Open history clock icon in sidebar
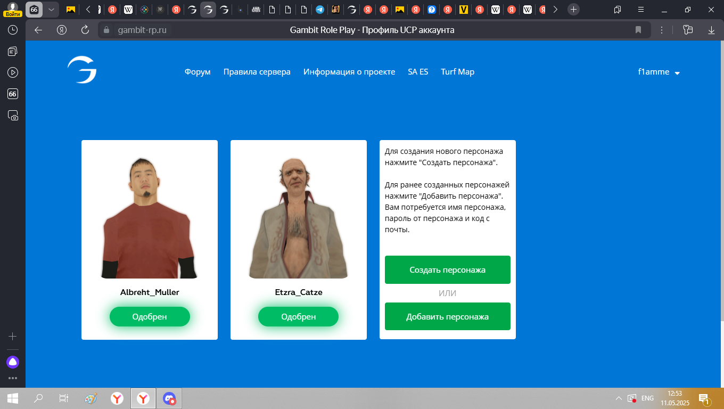The height and width of the screenshot is (409, 724). point(13,30)
